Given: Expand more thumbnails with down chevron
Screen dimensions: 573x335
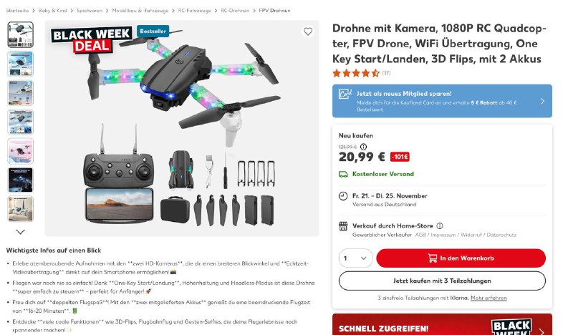Looking at the screenshot, I should coord(21,232).
